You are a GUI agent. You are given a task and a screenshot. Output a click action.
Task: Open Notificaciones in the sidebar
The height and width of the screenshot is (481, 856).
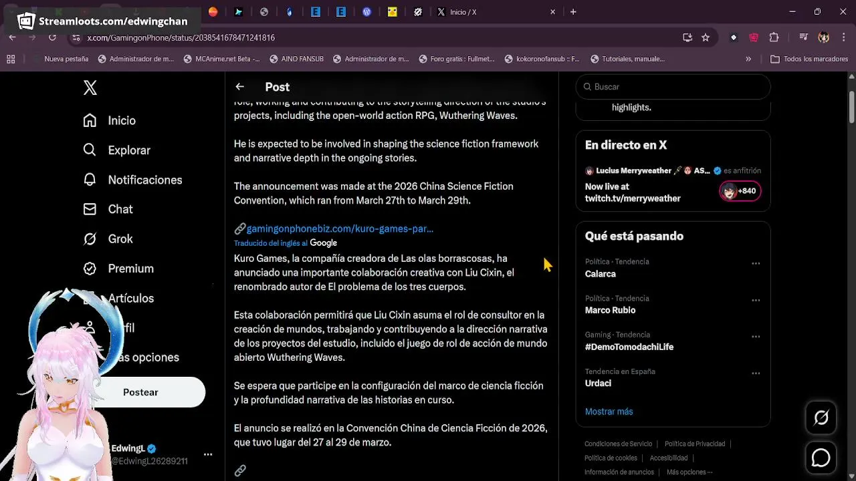pyautogui.click(x=132, y=180)
